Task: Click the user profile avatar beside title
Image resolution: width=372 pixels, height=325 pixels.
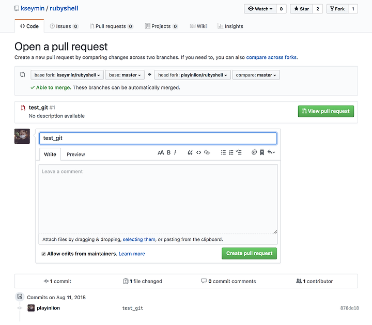Action: click(x=22, y=136)
